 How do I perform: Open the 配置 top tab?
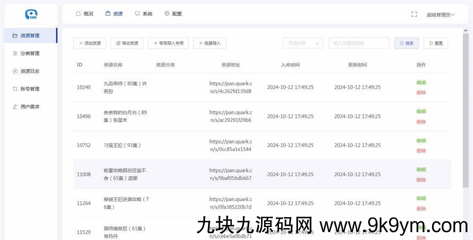pos(173,14)
